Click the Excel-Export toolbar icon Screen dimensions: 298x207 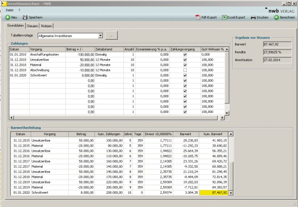tap(224, 17)
